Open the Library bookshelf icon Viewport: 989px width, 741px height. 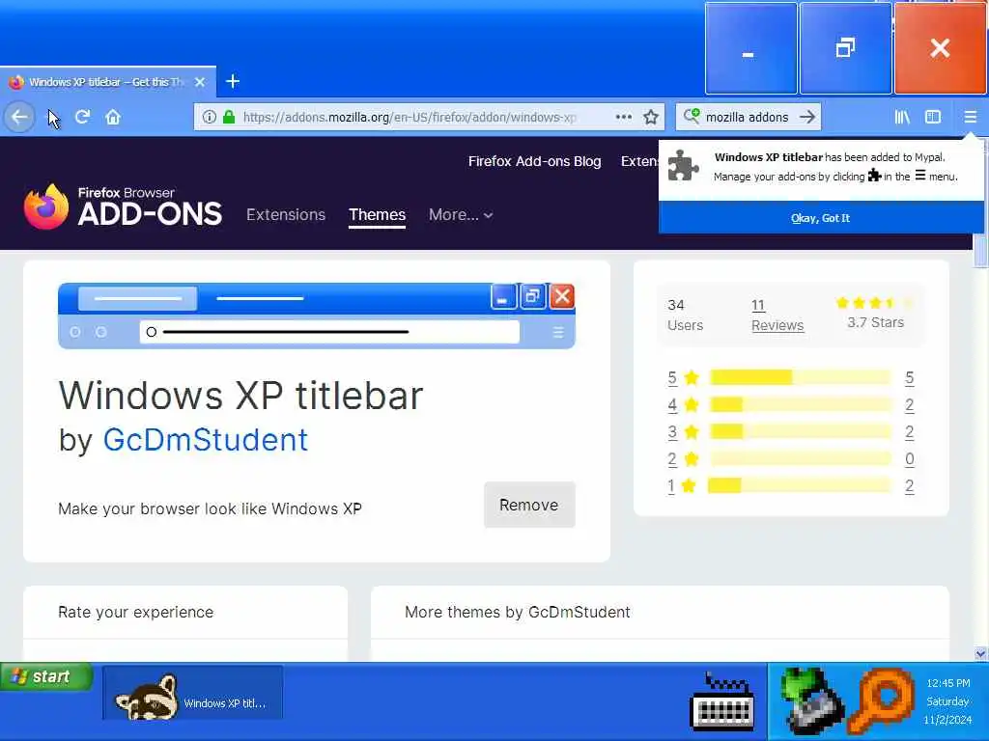click(x=902, y=117)
